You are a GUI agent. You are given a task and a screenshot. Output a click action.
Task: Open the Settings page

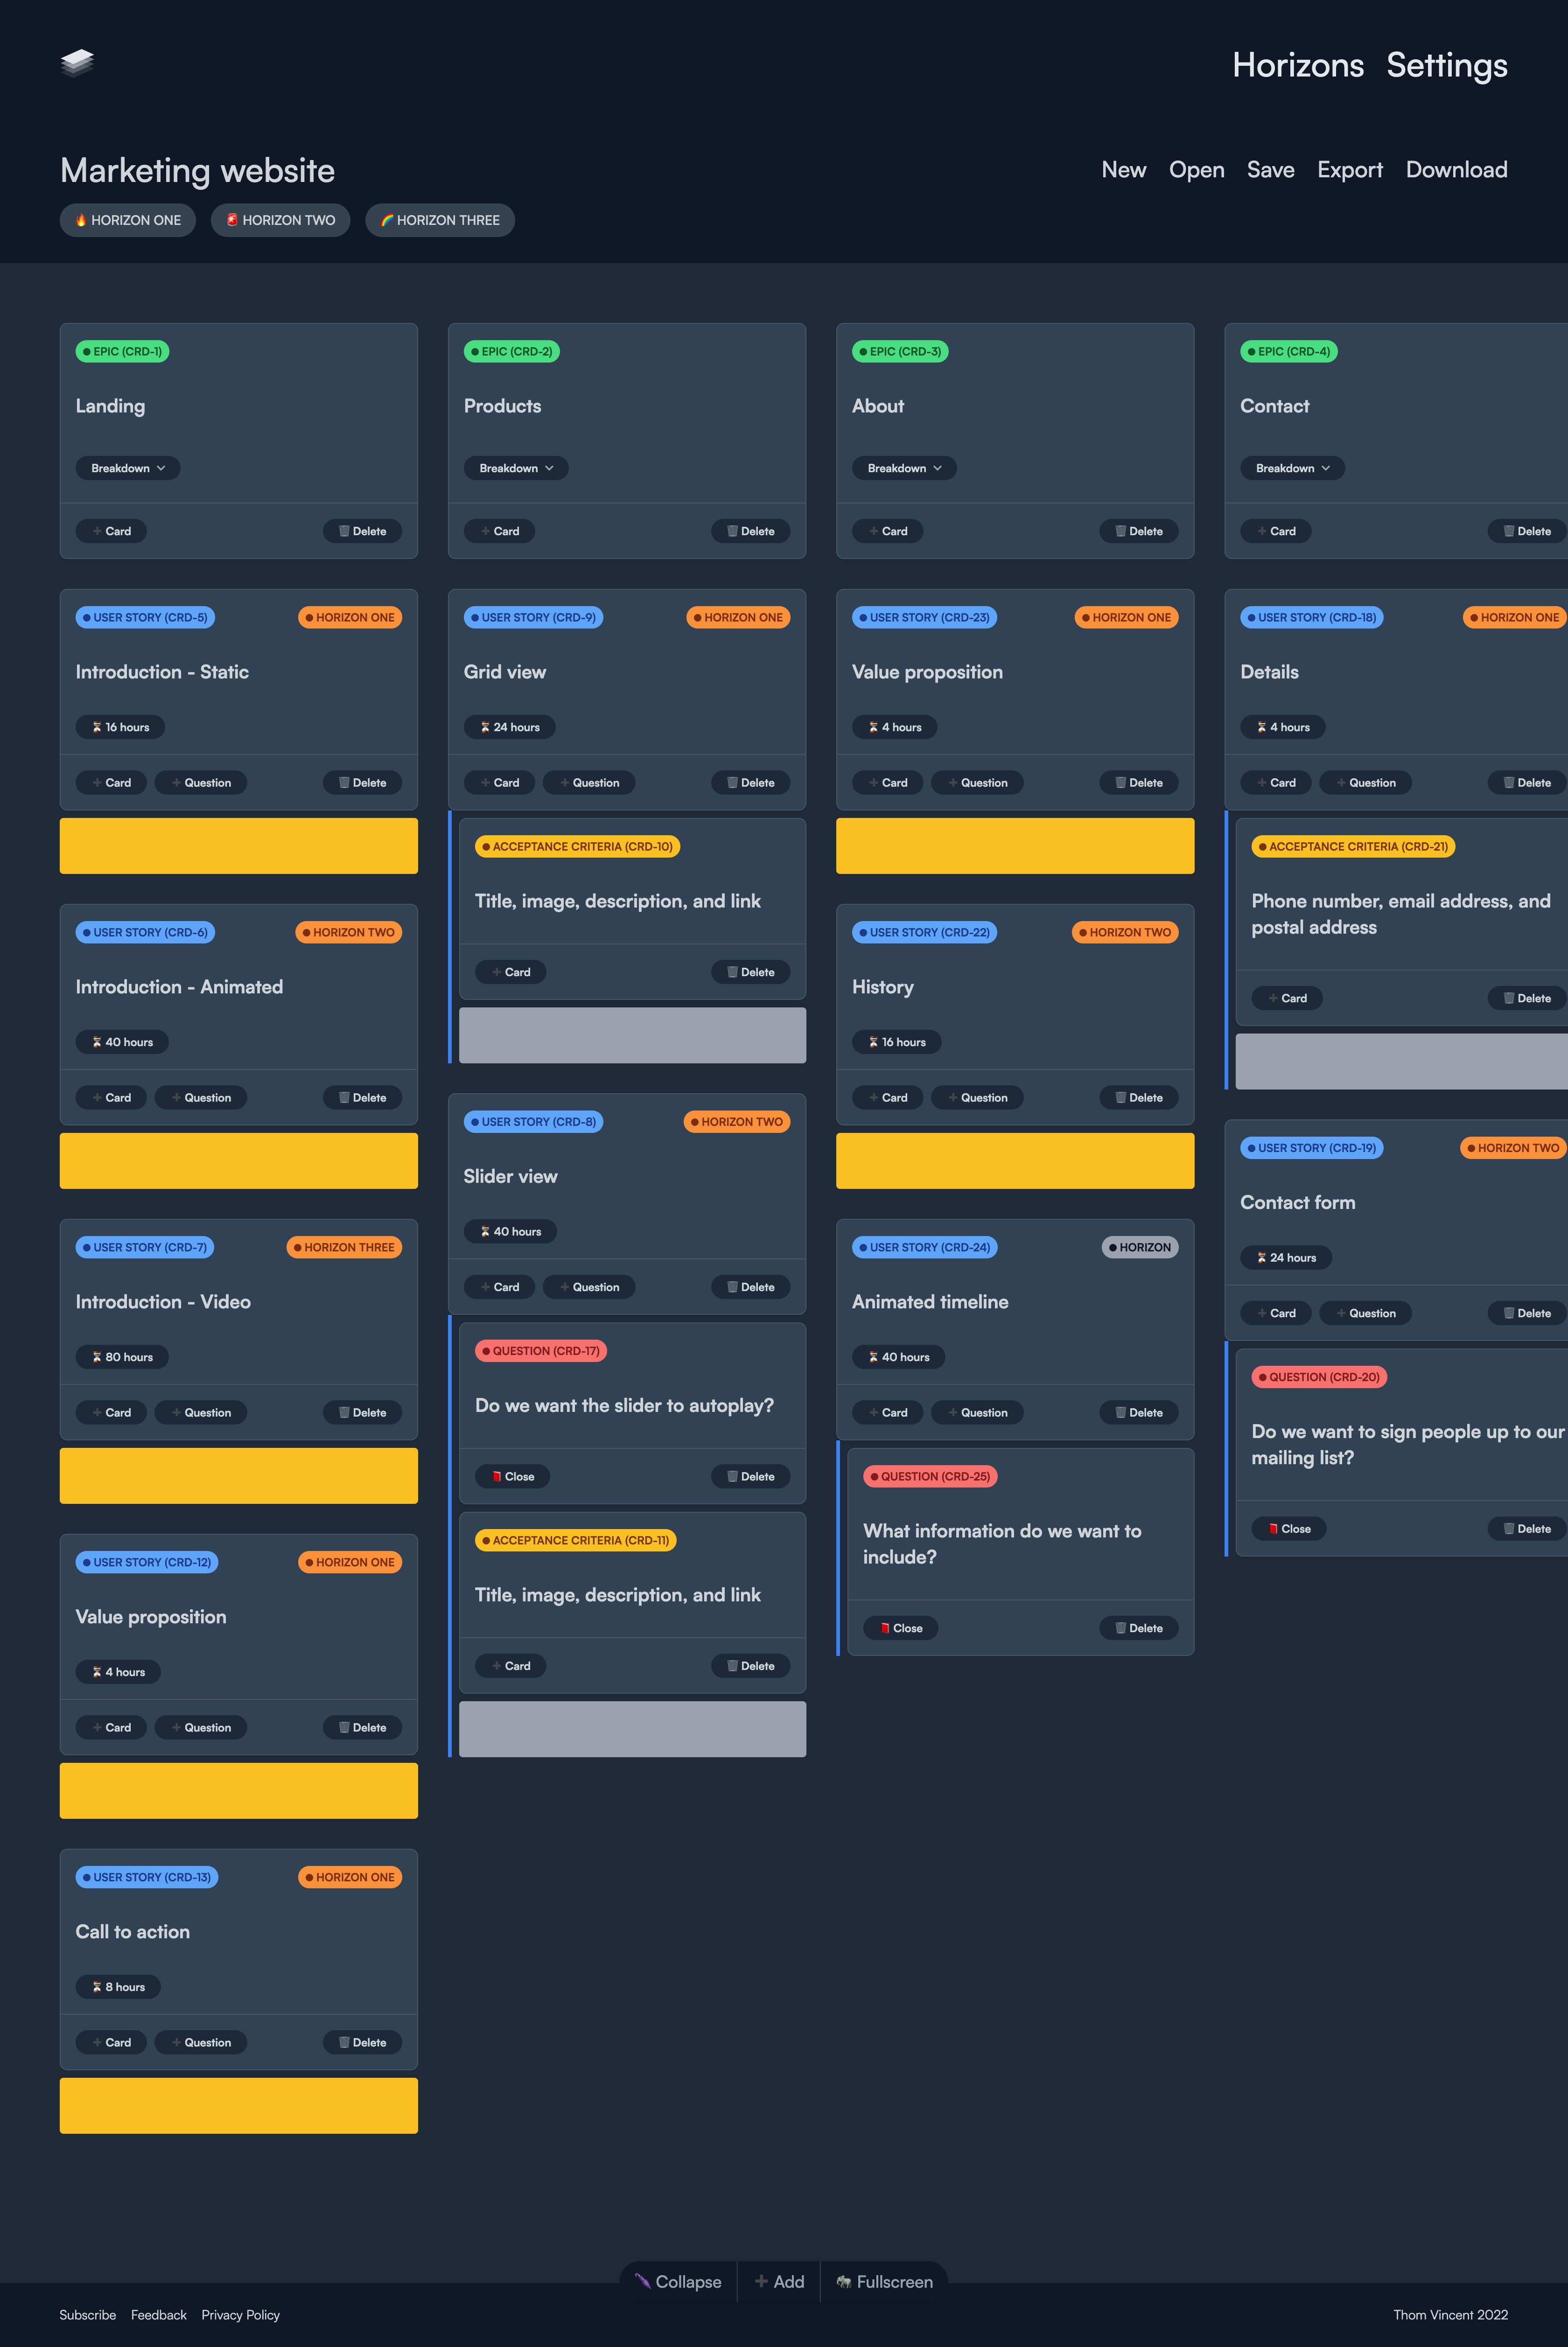(1446, 65)
